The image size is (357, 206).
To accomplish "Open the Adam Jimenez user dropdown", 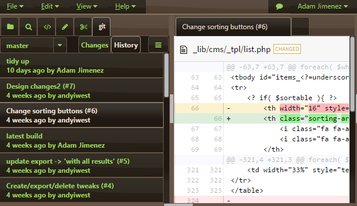I will pyautogui.click(x=323, y=6).
